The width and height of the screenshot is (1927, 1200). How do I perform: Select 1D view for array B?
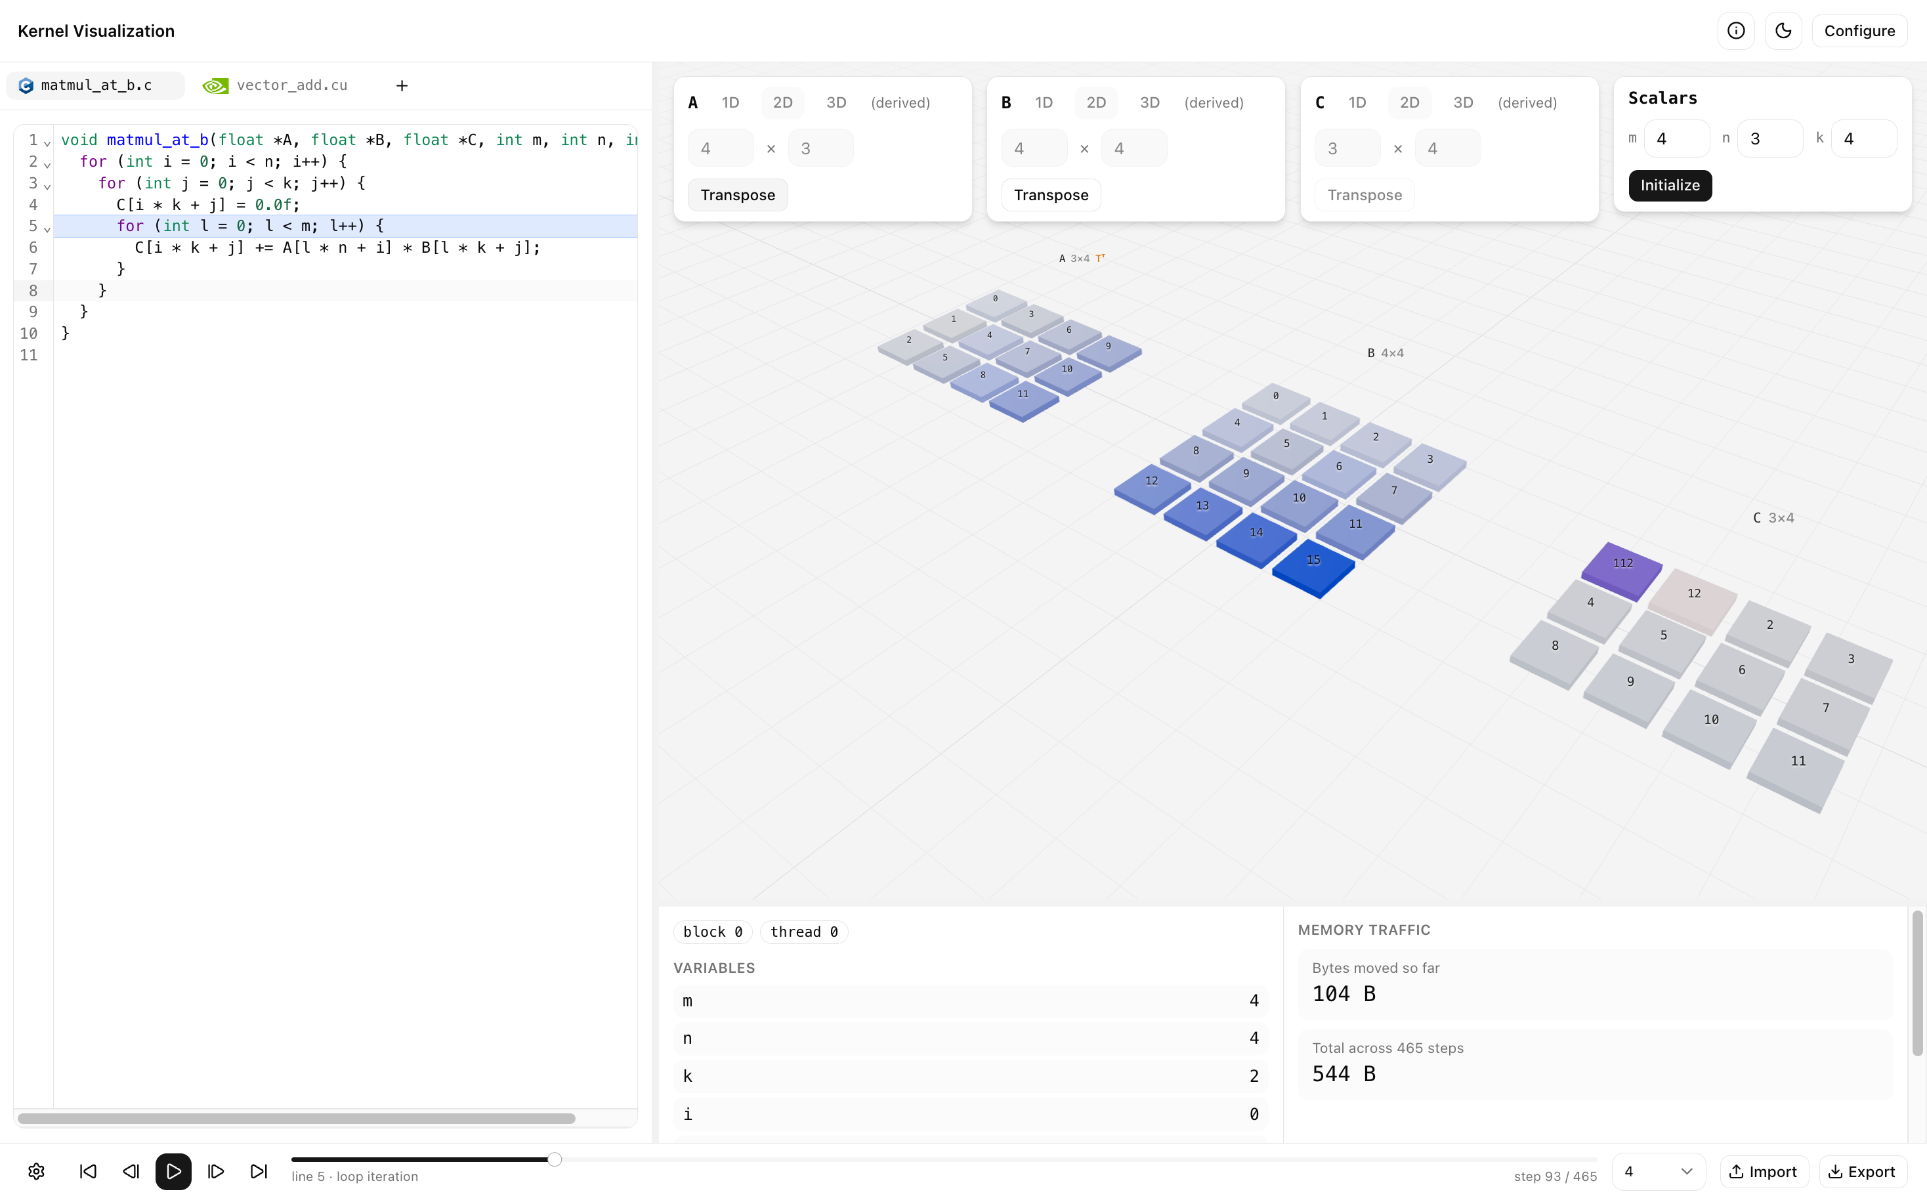[x=1044, y=102]
